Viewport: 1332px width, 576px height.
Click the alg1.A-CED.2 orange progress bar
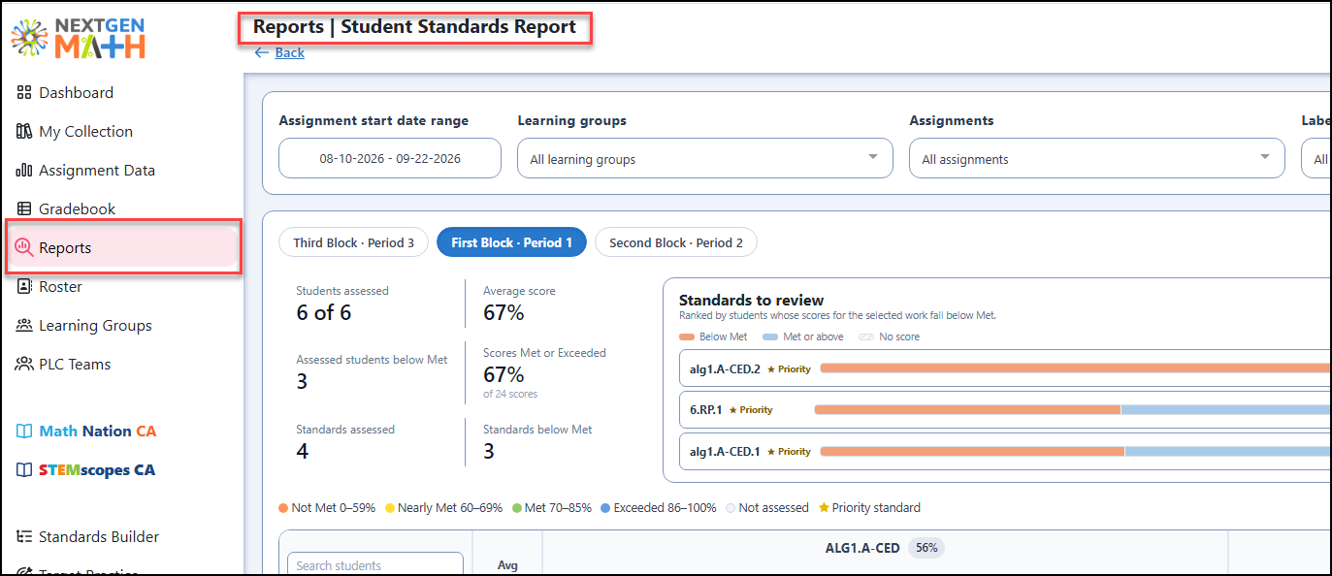(1075, 368)
